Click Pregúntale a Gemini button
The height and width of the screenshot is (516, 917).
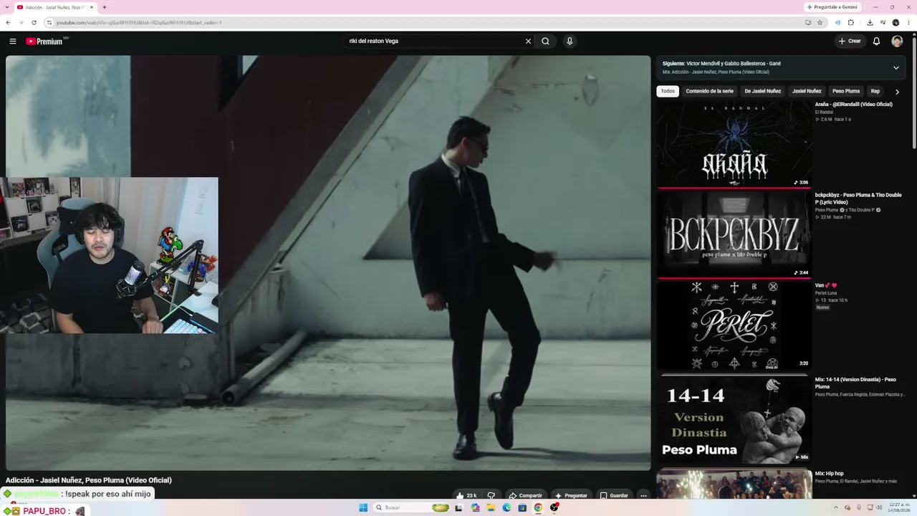click(x=832, y=7)
